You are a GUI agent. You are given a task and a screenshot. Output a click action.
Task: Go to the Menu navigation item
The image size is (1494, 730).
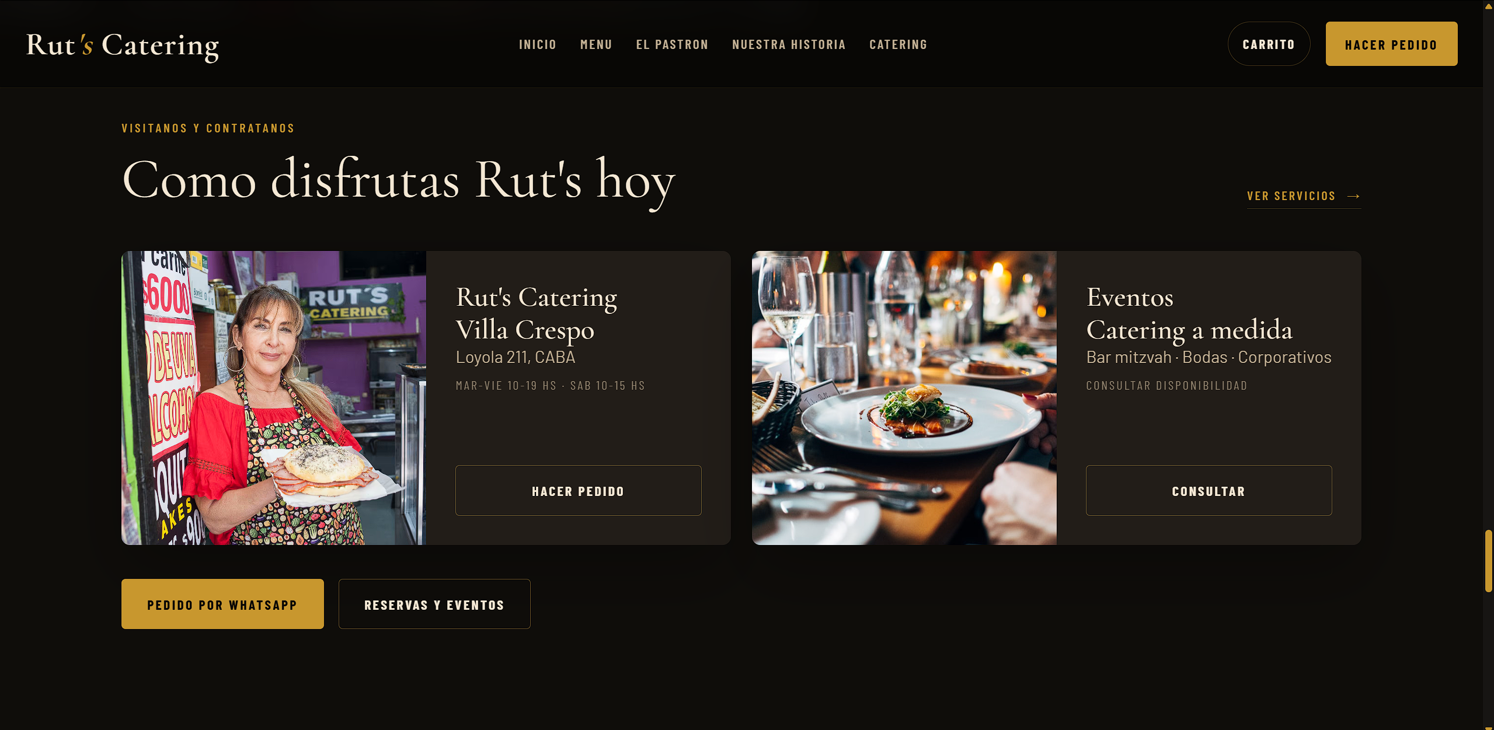[596, 44]
